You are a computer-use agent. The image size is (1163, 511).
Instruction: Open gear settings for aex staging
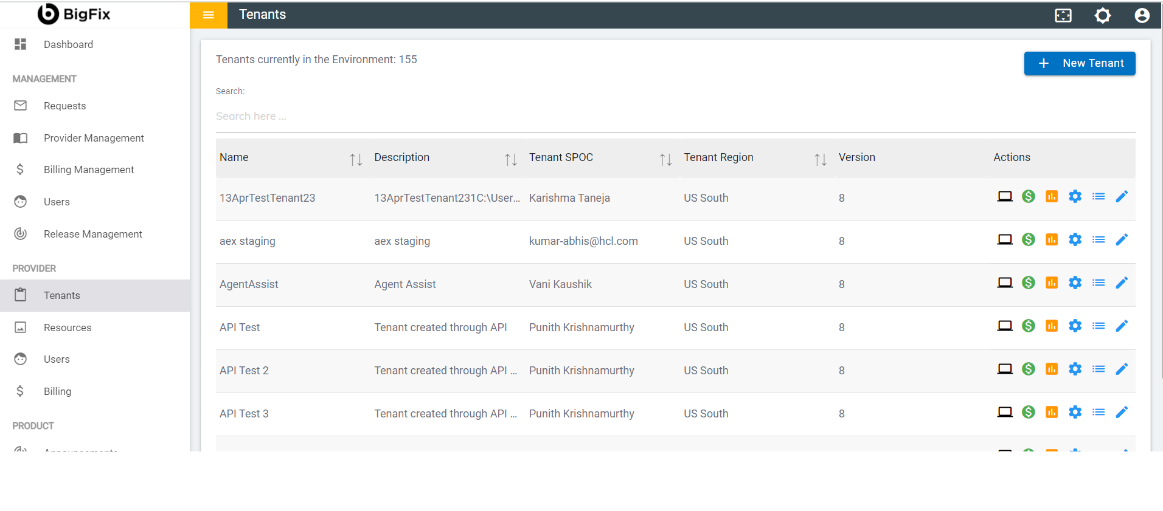1075,239
